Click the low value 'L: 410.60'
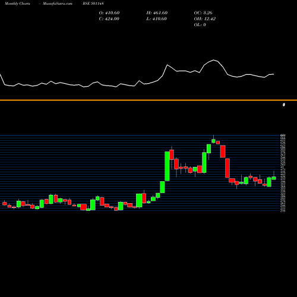Screen dimensions: 297x297 pos(156,19)
